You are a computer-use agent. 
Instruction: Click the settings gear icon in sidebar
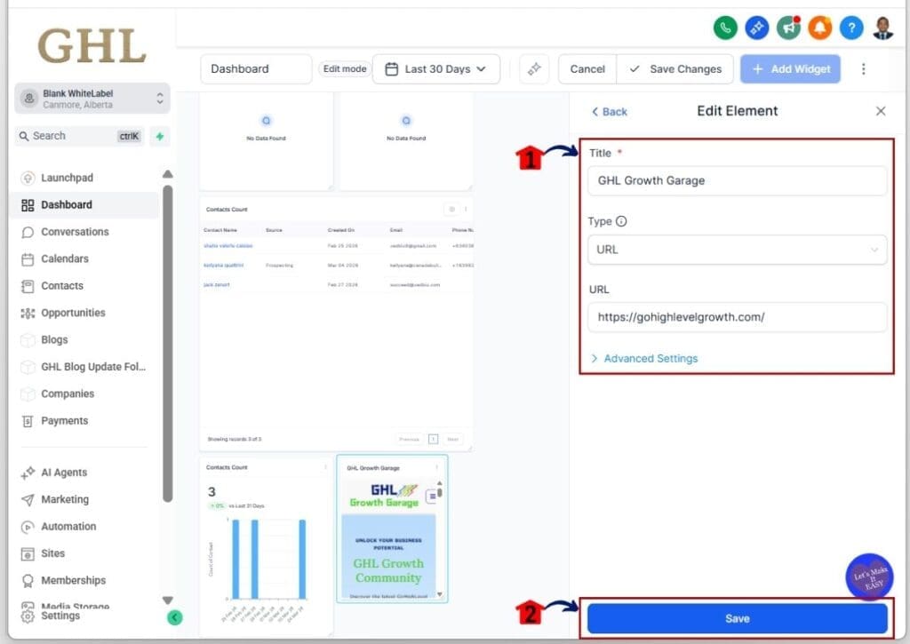pyautogui.click(x=28, y=616)
